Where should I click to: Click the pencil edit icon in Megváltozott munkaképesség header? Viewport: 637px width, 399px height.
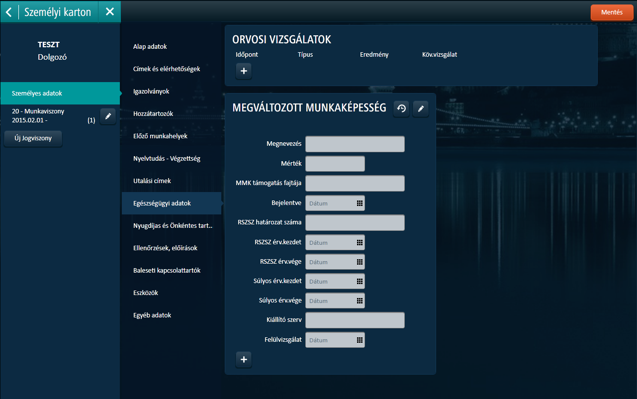point(421,109)
